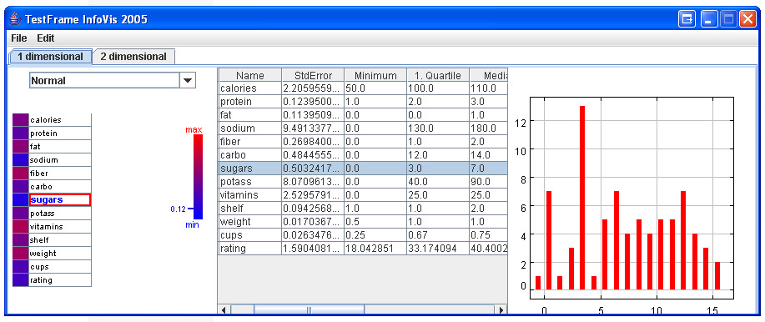The height and width of the screenshot is (322, 765).
Task: Select vitamins in the variable list
Action: click(60, 227)
